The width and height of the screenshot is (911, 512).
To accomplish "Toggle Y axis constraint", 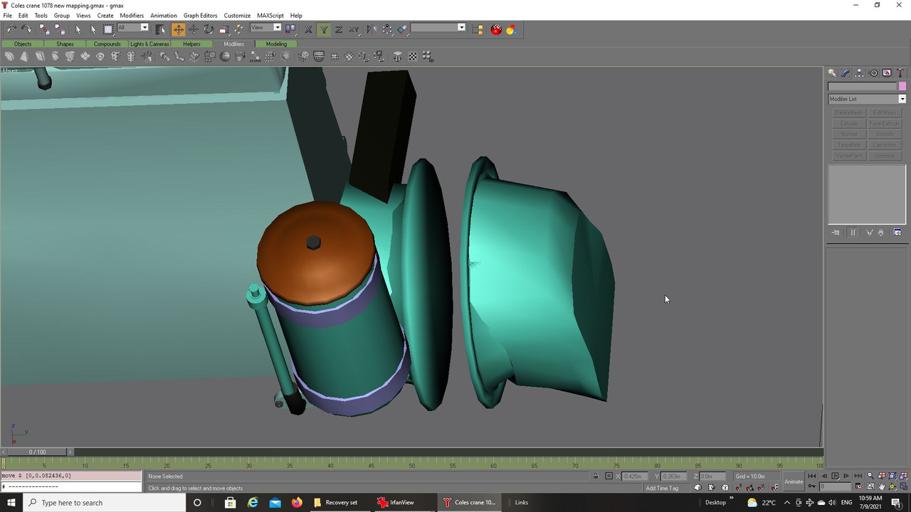I will click(324, 29).
